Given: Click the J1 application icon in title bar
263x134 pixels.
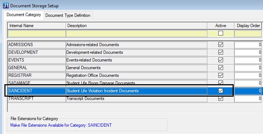Looking at the screenshot, I should click(x=6, y=6).
